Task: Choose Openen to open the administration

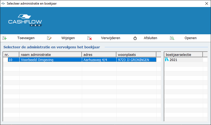Action: [191, 38]
